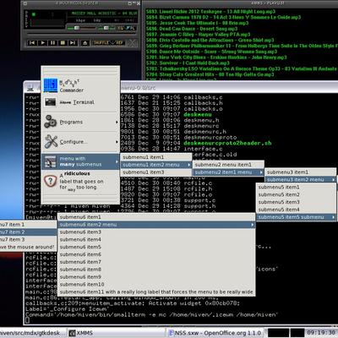Select submenu6 item10

pos(156,285)
